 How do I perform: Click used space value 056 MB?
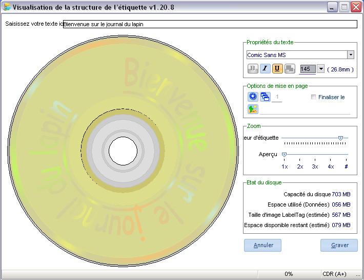(341, 204)
